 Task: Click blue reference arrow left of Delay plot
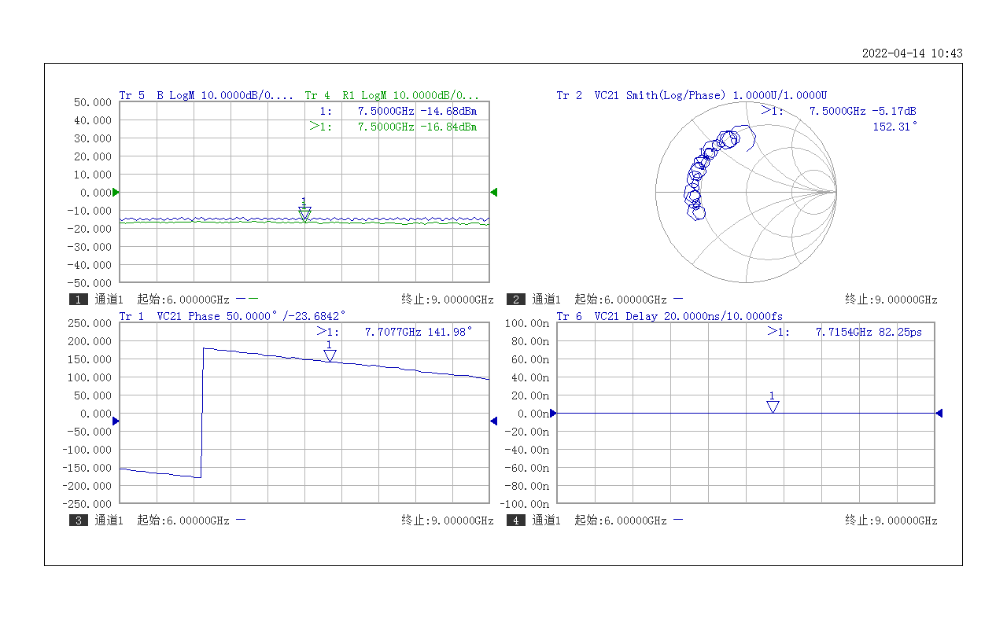click(x=552, y=413)
